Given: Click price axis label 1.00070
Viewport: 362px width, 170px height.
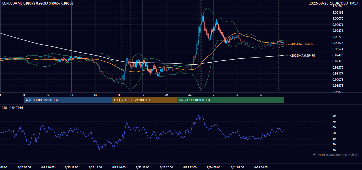Looking at the screenshot, I should (338, 19).
